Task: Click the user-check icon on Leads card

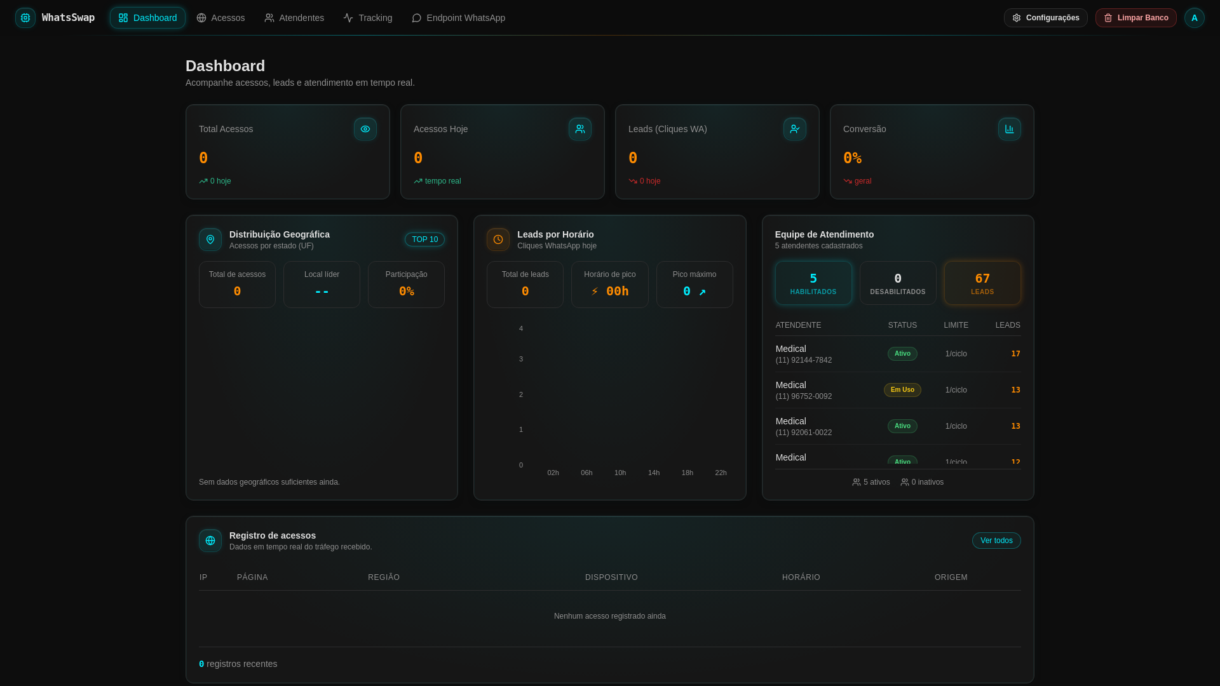Action: click(x=795, y=129)
